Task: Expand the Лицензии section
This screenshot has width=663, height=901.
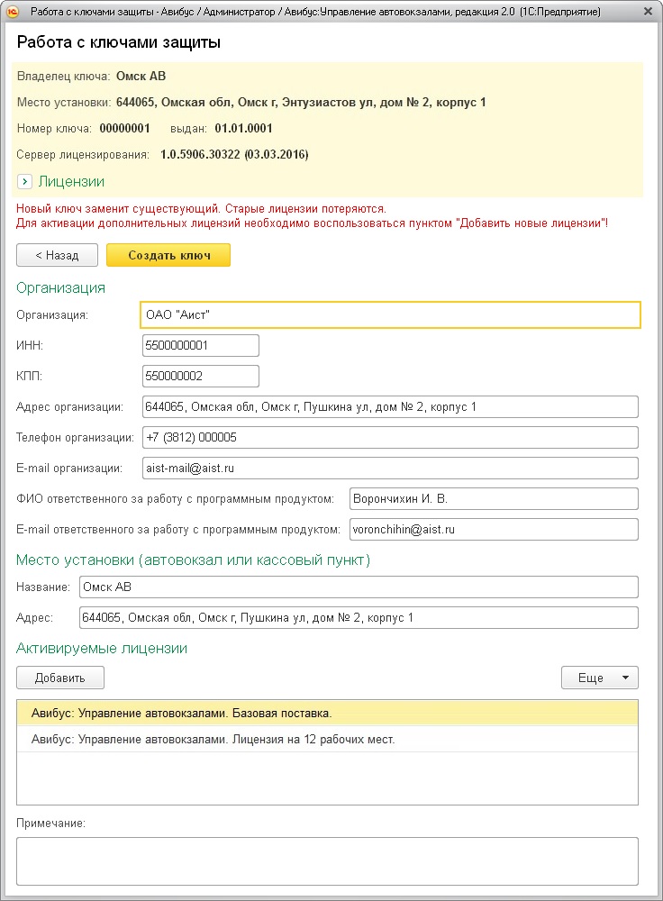Action: (x=24, y=182)
